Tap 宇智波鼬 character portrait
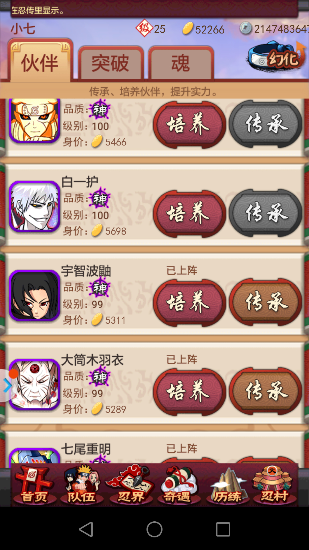Image resolution: width=309 pixels, height=550 pixels. (x=35, y=295)
